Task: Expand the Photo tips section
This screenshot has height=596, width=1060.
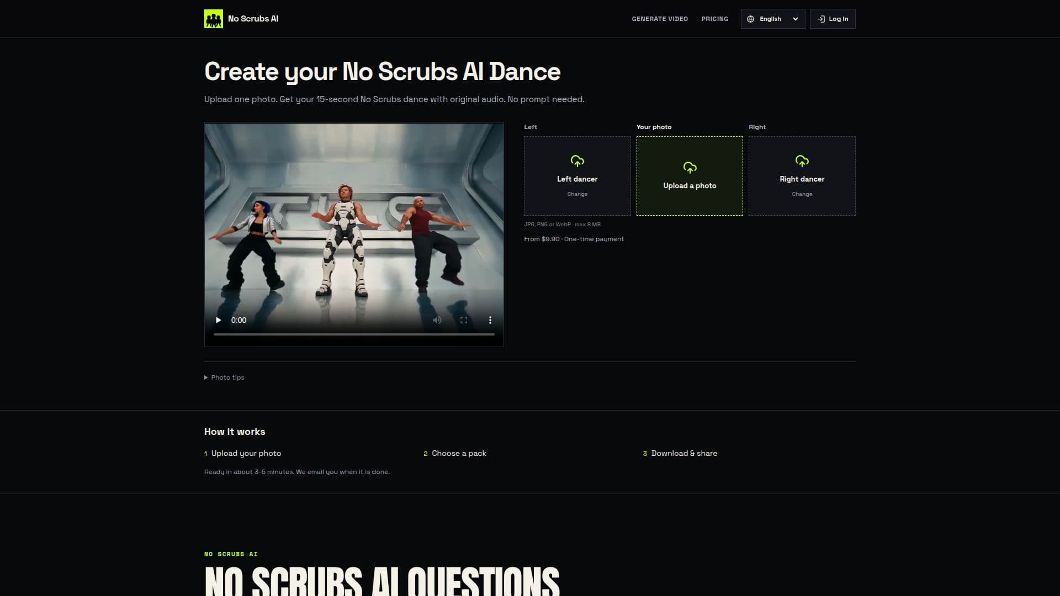Action: (x=224, y=377)
